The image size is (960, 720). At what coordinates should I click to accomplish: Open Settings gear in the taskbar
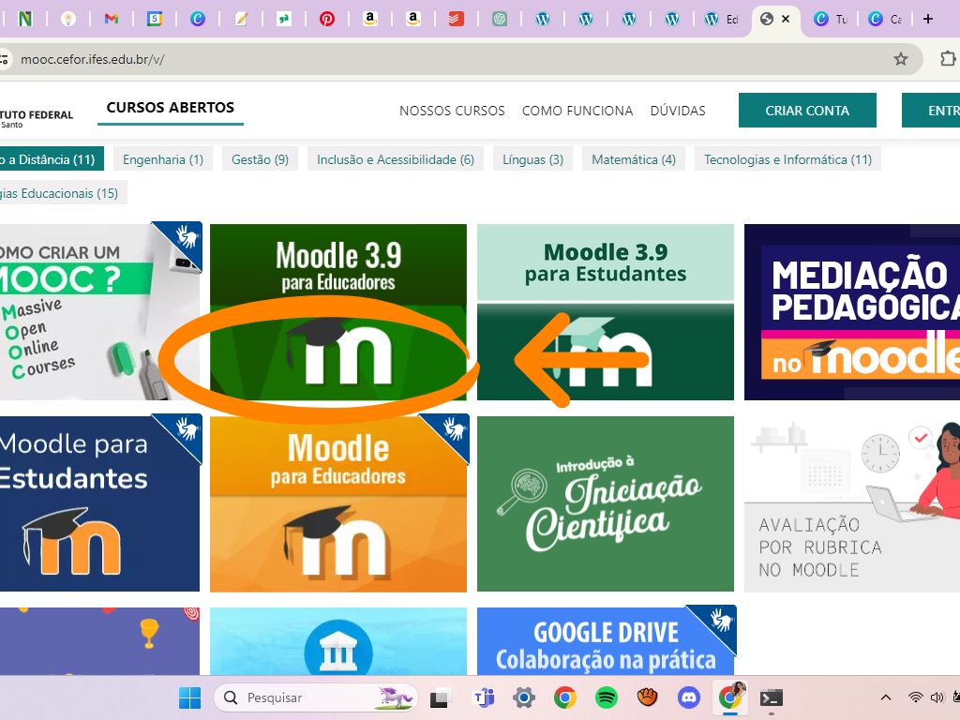[x=524, y=697]
